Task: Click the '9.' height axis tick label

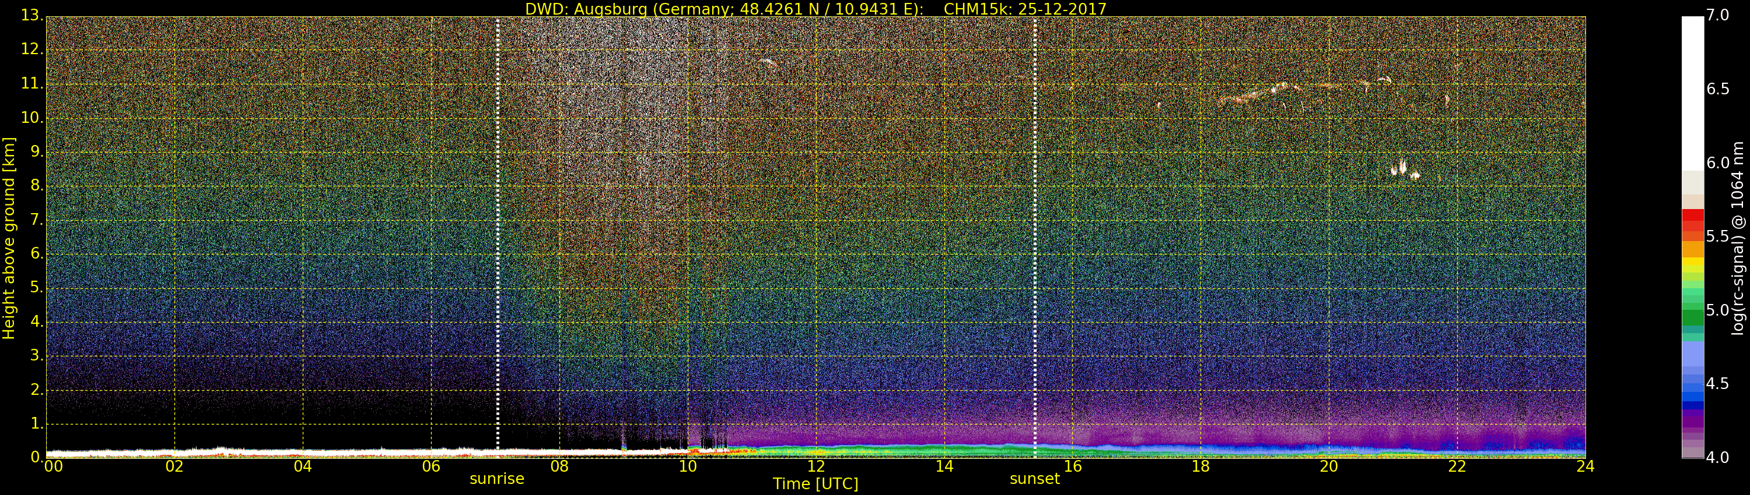Action: pos(36,151)
